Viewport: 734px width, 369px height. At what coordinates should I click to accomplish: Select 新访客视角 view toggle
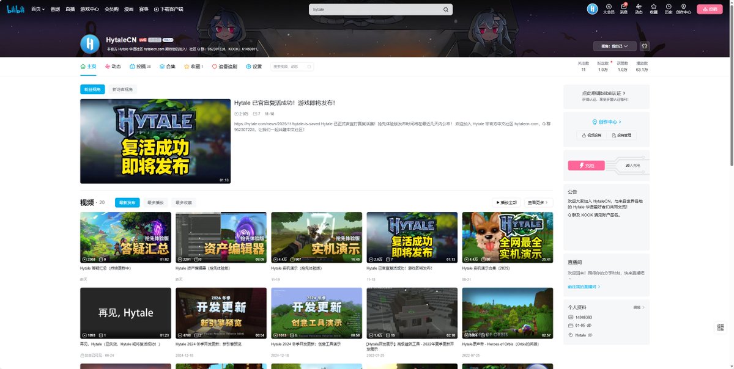pos(122,89)
